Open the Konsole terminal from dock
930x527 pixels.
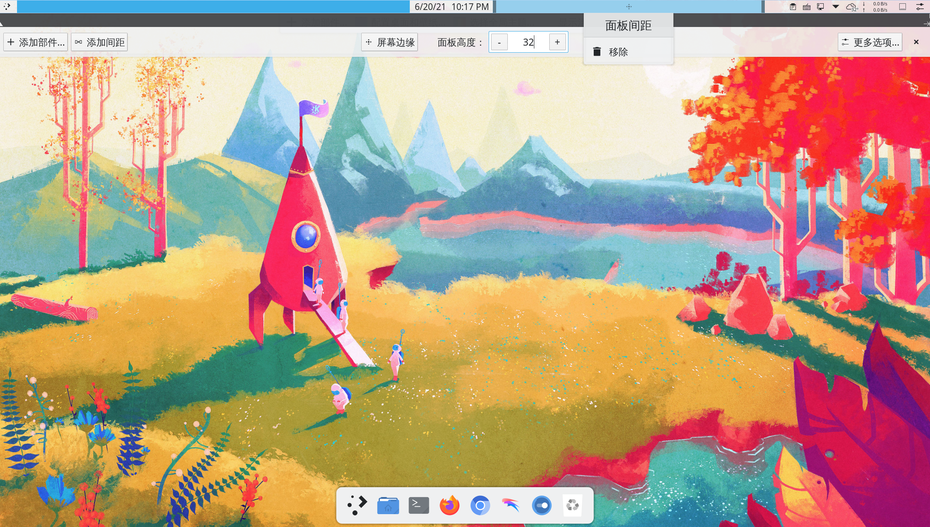(x=418, y=505)
